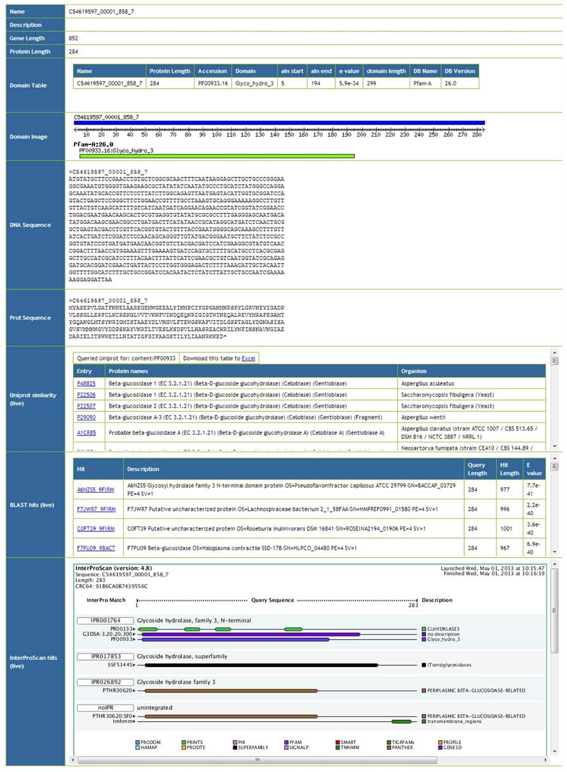Open BLAST hit F7JWR7_9FIRM
Image resolution: width=567 pixels, height=772 pixels.
(x=96, y=509)
